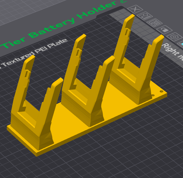
Task: Arrange objects using the plate layout icon
Action: point(154,23)
